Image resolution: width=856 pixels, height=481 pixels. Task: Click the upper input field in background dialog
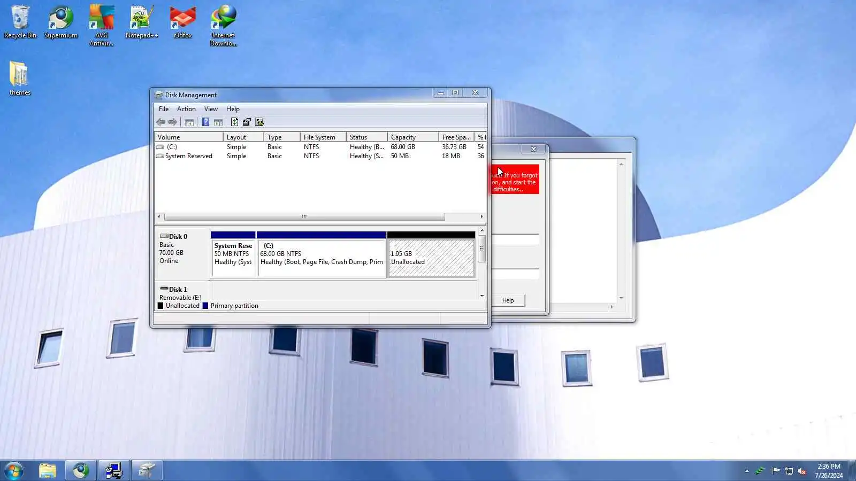515,239
